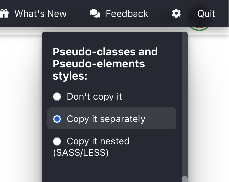Select the Copy it separately radio button
The image size is (229, 182).
click(57, 119)
